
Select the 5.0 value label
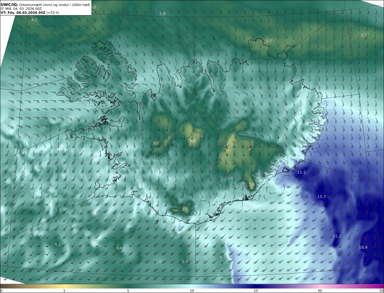tap(58, 210)
